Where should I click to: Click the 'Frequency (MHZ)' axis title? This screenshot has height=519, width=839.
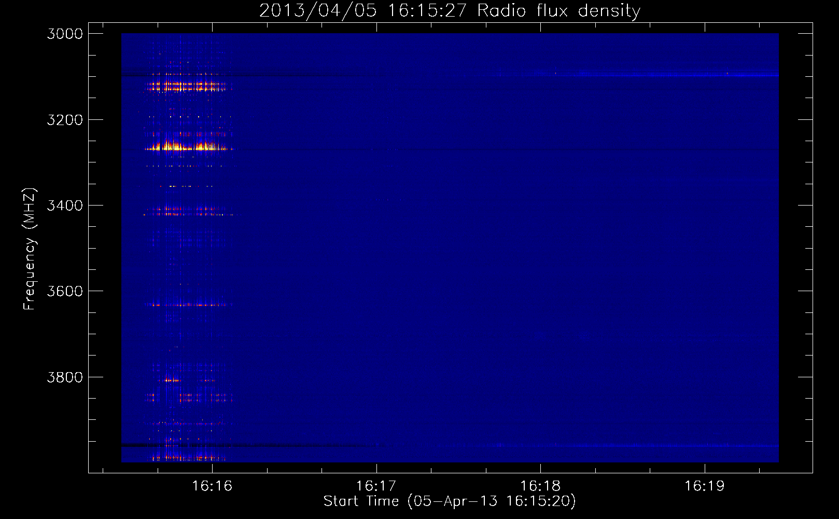30,249
